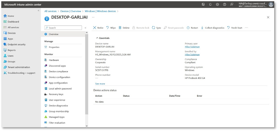Click Collect diagnostics download icon
Image resolution: width=278 pixels, height=131 pixels.
click(202, 28)
